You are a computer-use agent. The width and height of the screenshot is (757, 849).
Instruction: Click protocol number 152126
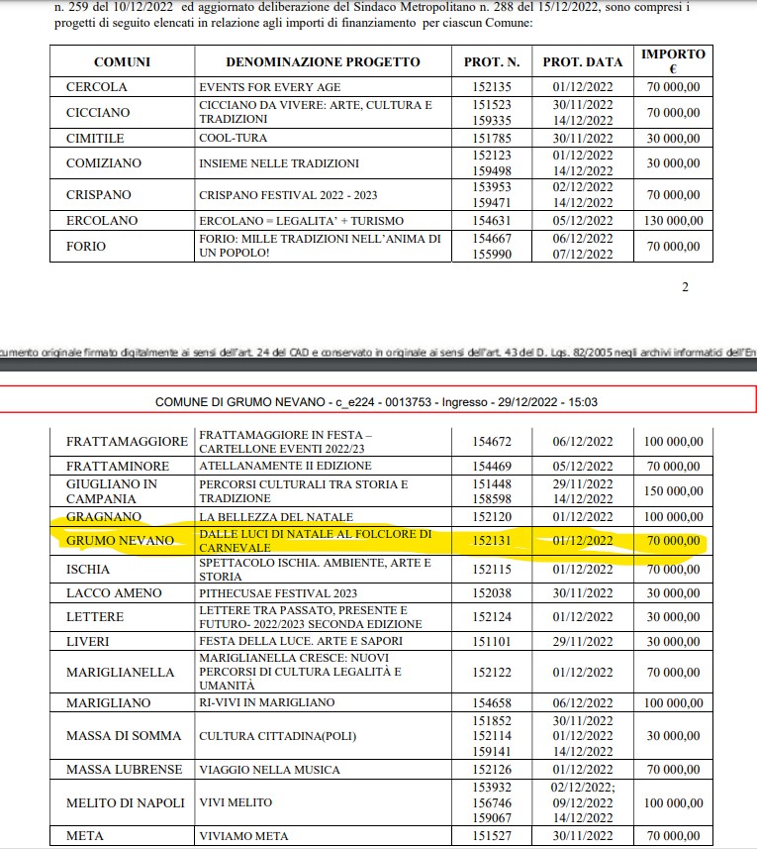click(x=492, y=770)
